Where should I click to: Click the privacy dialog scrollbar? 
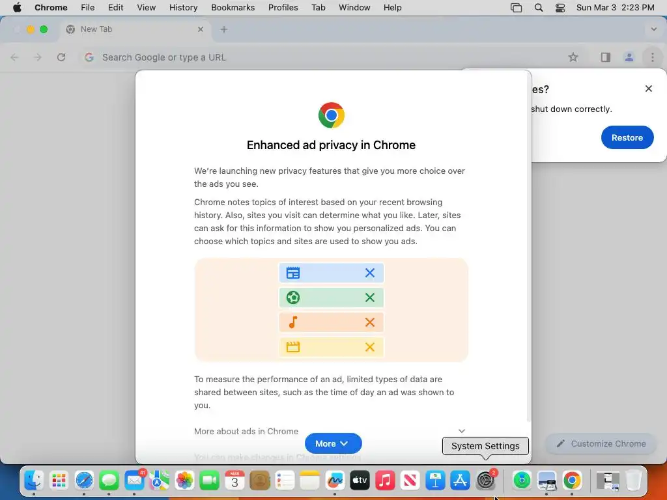coord(529,247)
